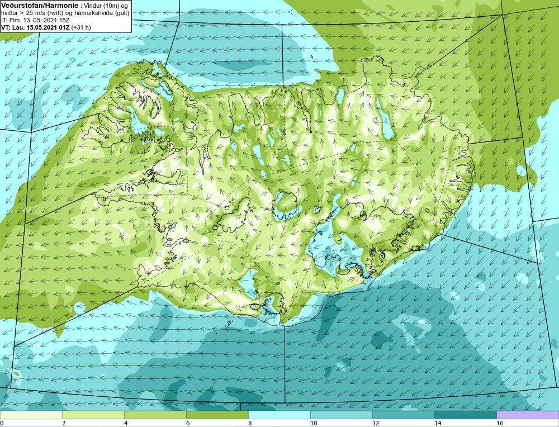
Task: Click the '14' scale label
Action: point(438,423)
